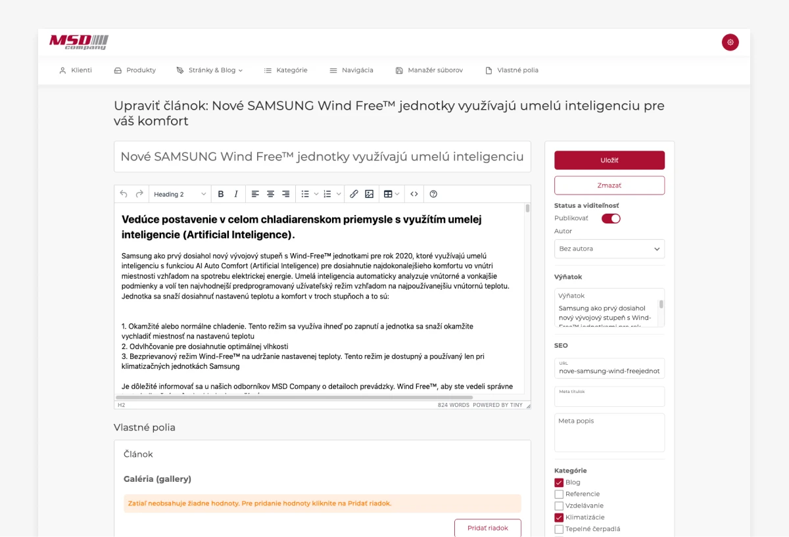Screen dimensions: 789x537
Task: Click the insert image icon
Action: [369, 194]
